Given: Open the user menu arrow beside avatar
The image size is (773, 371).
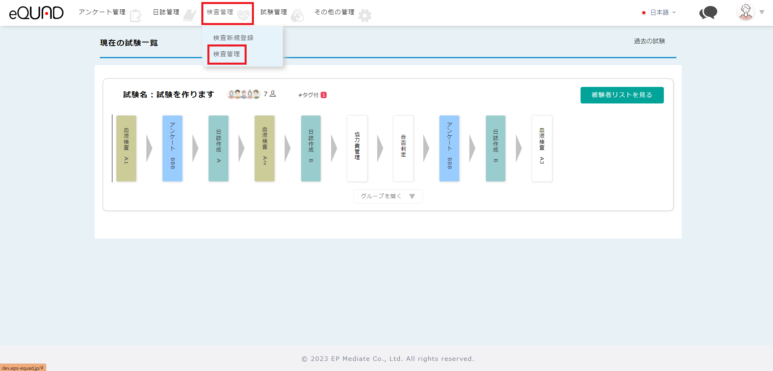Looking at the screenshot, I should click(x=762, y=13).
